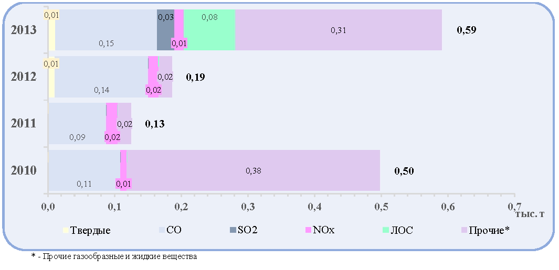Click the footnote about Прочие газообразные вещества
The width and height of the screenshot is (559, 270).
114,256
